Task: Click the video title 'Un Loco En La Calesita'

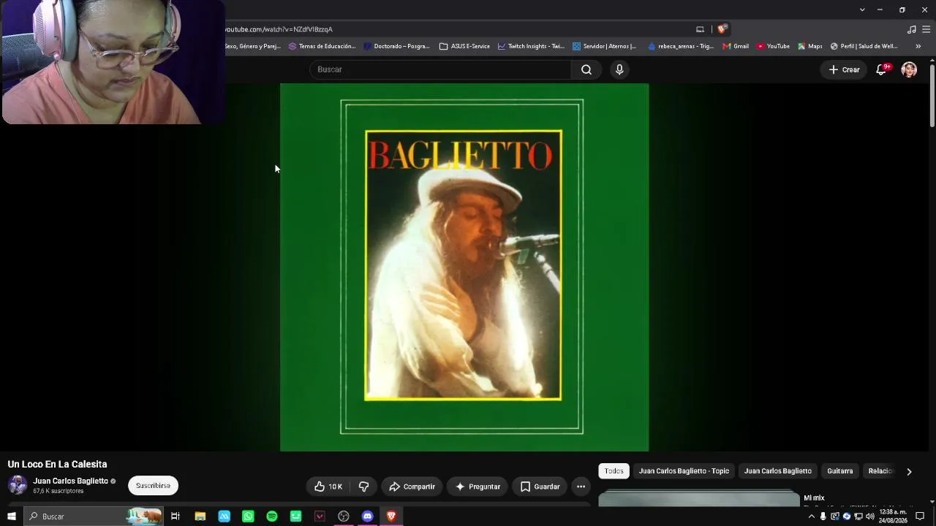Action: [57, 465]
